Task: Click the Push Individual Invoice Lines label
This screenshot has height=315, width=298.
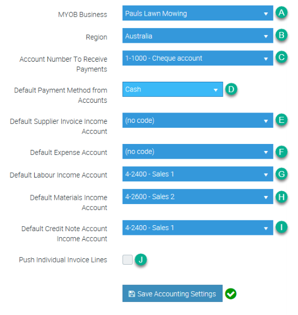Action: pyautogui.click(x=63, y=260)
